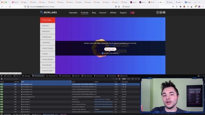Select Dashboard in the sidebar
The height and width of the screenshot is (115, 205).
(x=48, y=31)
